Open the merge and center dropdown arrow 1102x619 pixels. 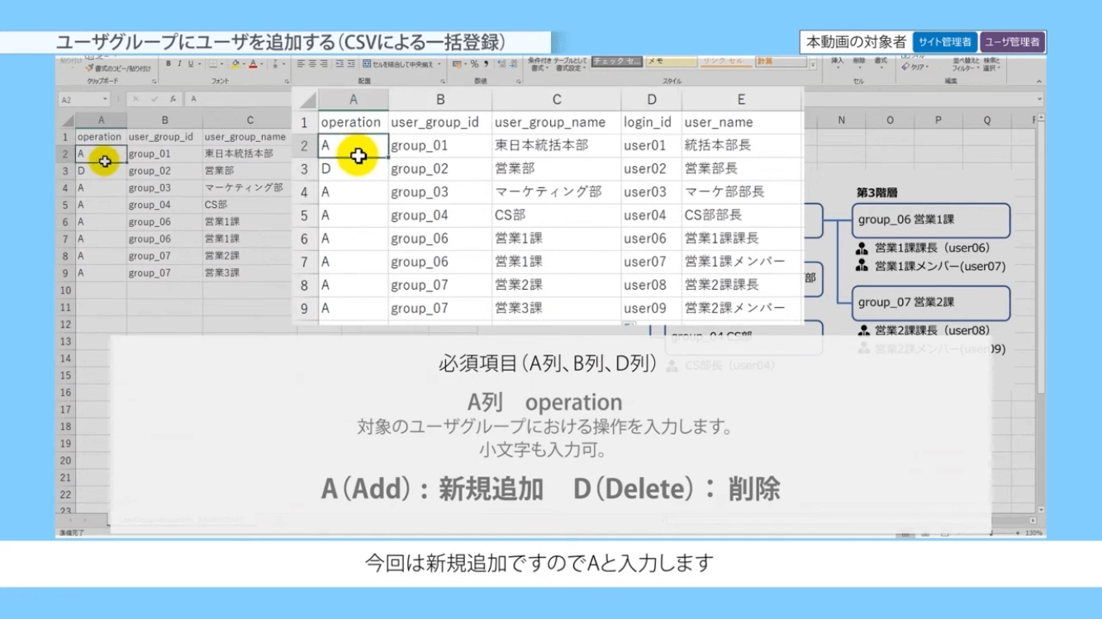[439, 64]
